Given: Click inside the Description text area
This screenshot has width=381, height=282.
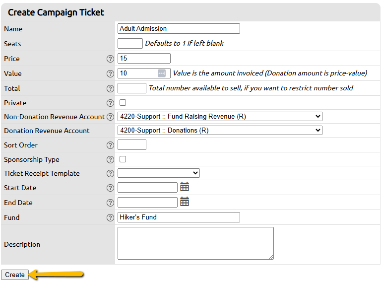Looking at the screenshot, I should point(195,243).
